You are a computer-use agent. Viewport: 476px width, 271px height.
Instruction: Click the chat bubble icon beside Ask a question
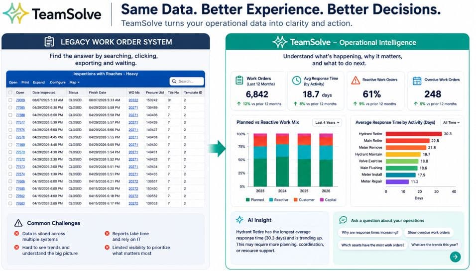[343, 220]
